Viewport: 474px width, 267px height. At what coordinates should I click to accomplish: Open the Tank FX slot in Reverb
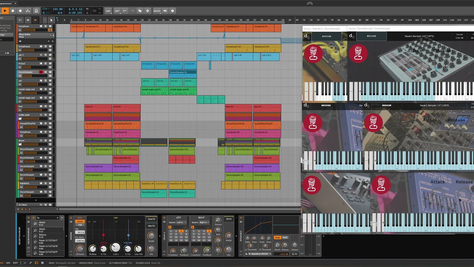tap(151, 219)
